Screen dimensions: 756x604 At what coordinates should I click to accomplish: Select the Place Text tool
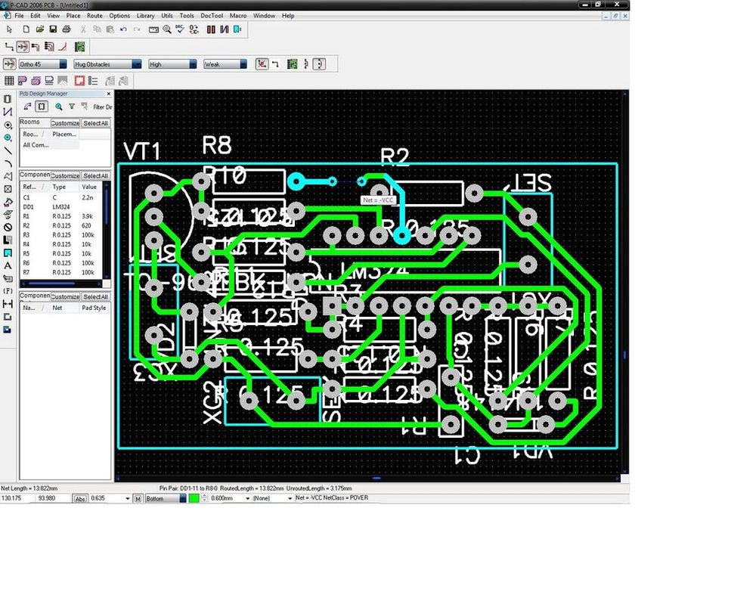(x=8, y=265)
